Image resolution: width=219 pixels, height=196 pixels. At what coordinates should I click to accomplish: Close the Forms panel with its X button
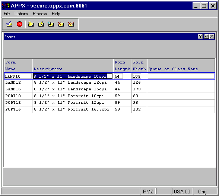pyautogui.click(x=212, y=37)
